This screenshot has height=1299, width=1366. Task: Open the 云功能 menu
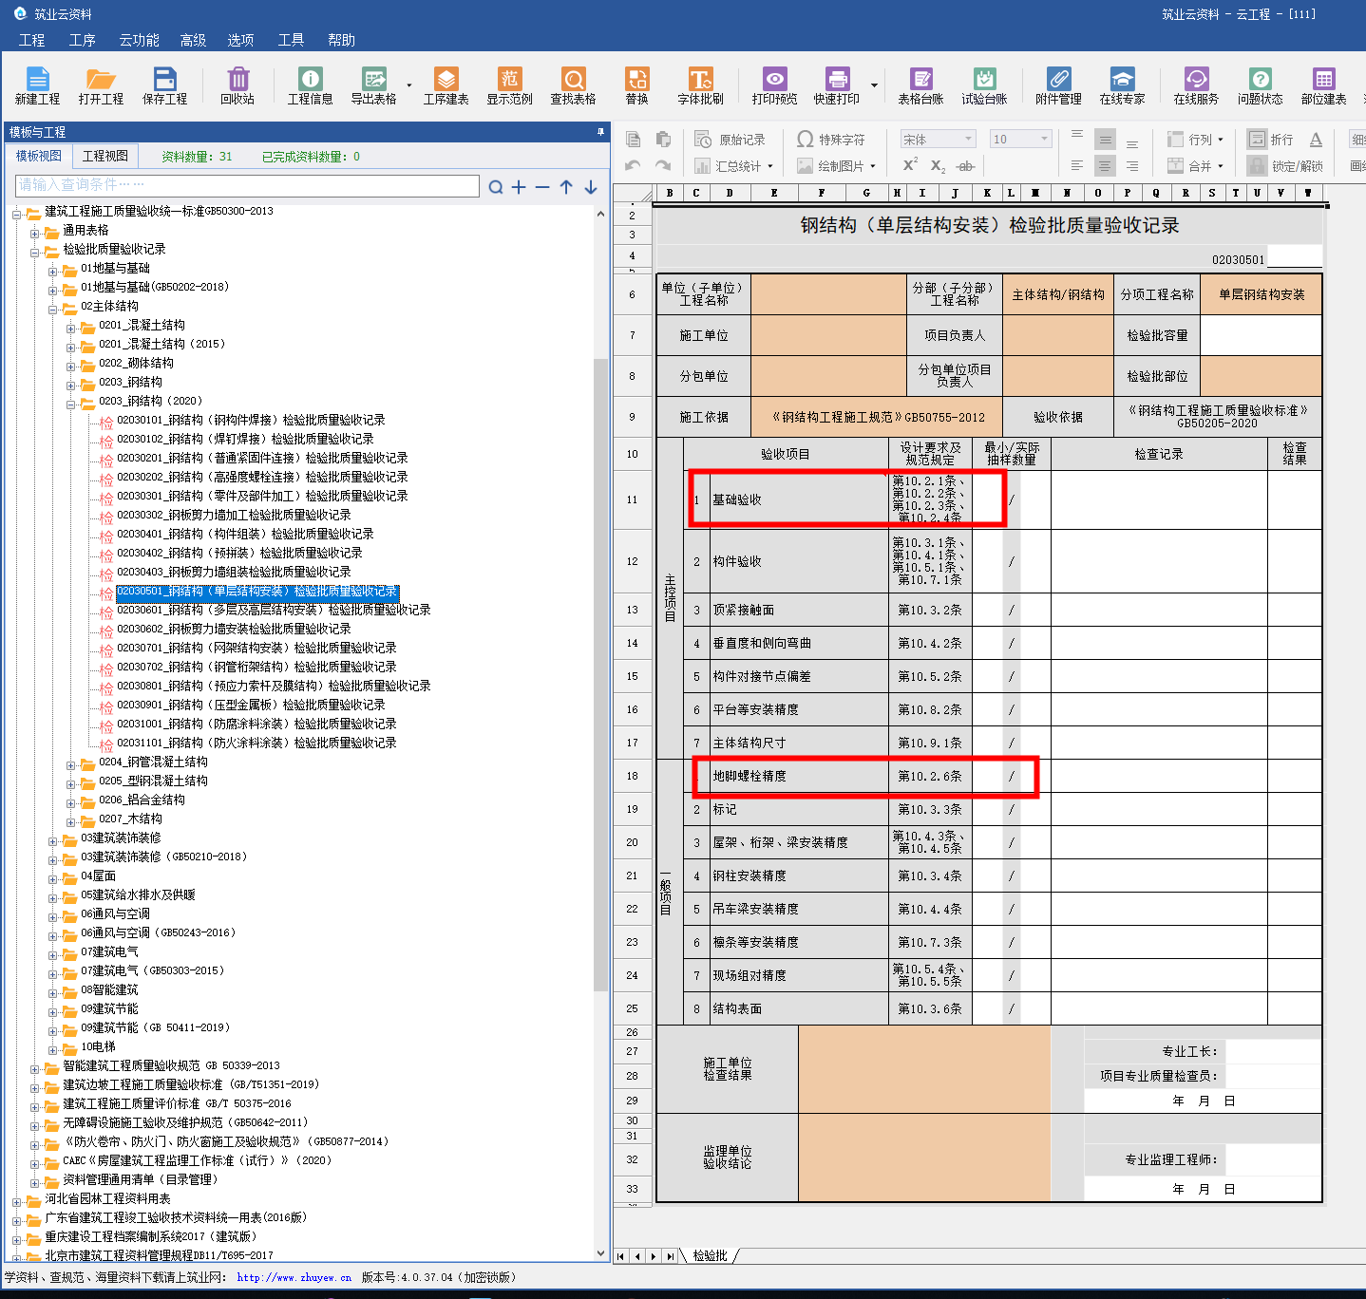click(139, 40)
